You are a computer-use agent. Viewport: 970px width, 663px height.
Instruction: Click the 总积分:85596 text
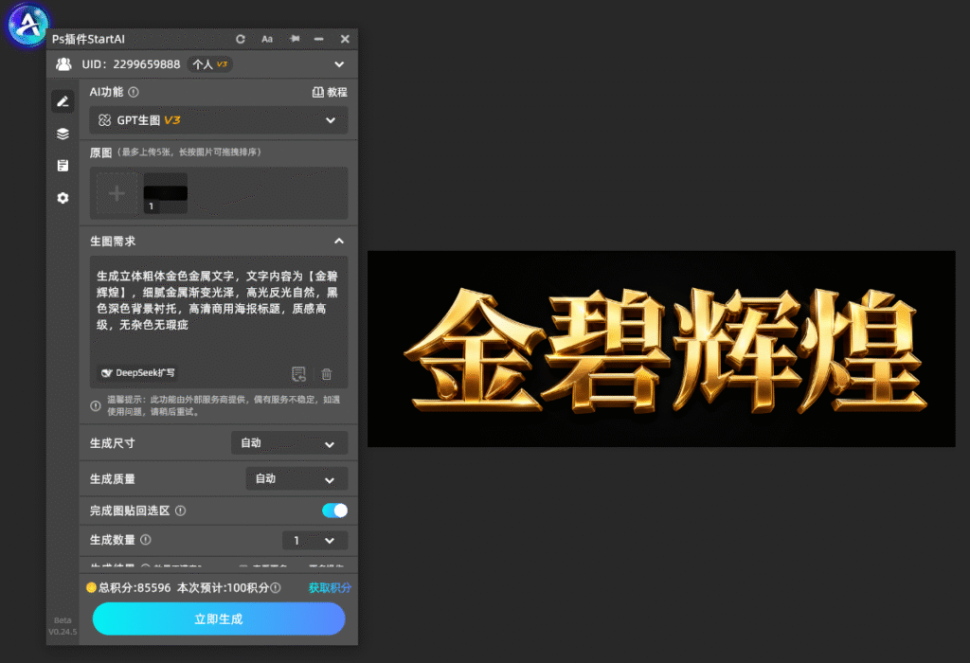135,587
